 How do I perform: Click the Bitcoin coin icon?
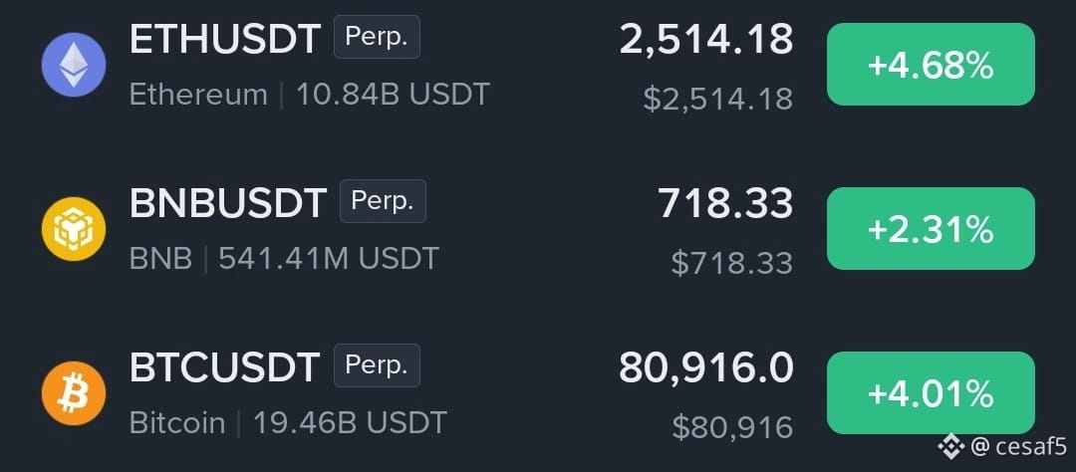tap(74, 393)
